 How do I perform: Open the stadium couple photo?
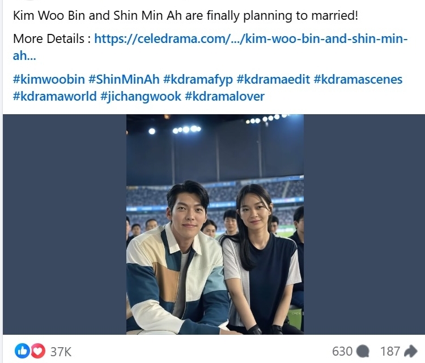[215, 224]
